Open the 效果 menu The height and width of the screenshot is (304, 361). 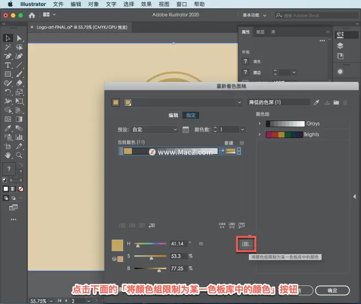coord(146,4)
